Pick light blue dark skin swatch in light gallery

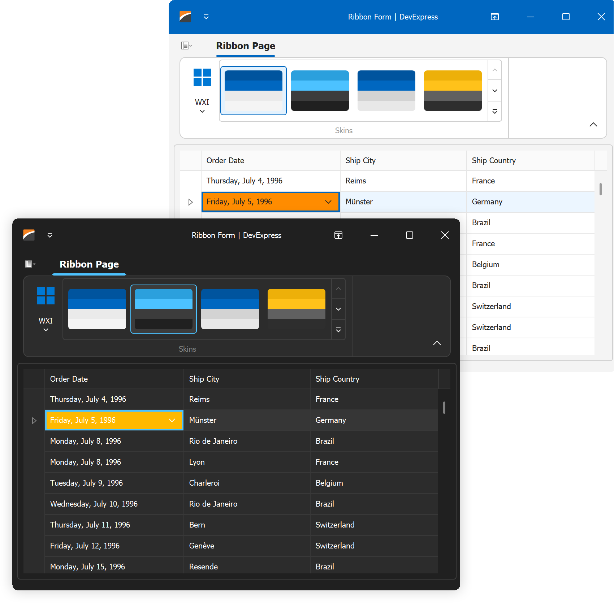(x=320, y=91)
